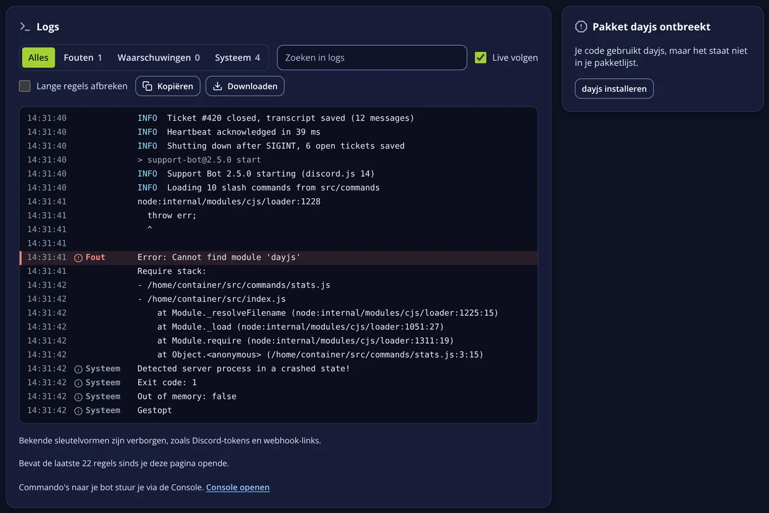Click the 'Exit code: 1' message text
This screenshot has width=769, height=513.
click(167, 383)
